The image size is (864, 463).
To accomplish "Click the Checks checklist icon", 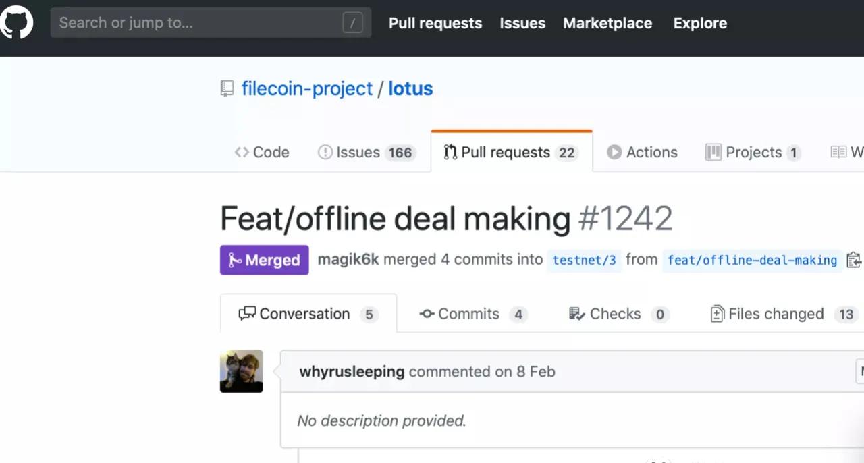I will click(576, 313).
